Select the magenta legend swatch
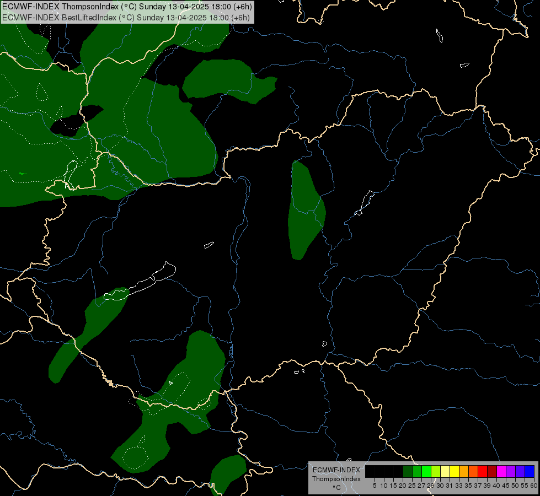Viewport: 540px width, 496px height. coord(501,471)
